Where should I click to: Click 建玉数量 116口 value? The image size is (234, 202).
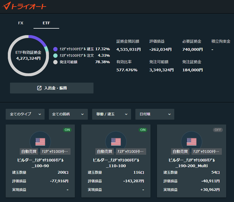pos(138,172)
